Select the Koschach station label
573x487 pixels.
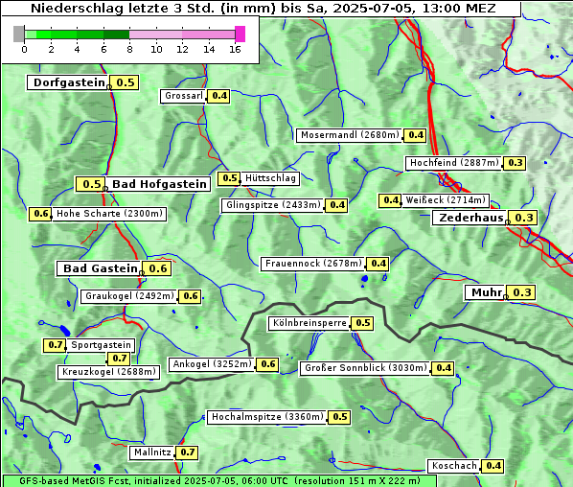454,466
